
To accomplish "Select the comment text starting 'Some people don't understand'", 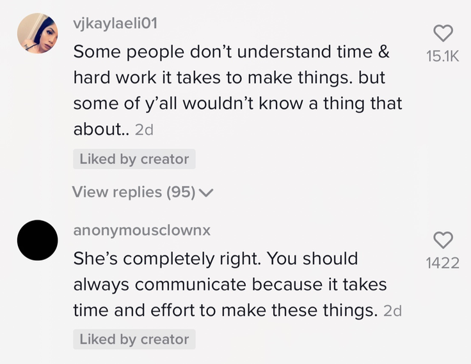I will coord(237,90).
